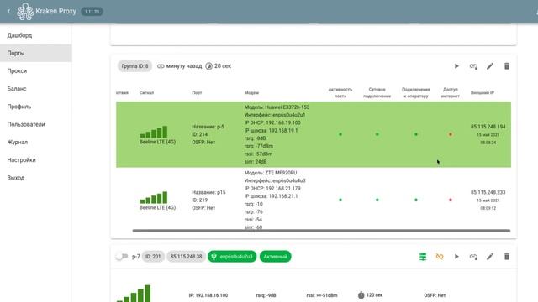Click the large signal bars for p-7

134,294
